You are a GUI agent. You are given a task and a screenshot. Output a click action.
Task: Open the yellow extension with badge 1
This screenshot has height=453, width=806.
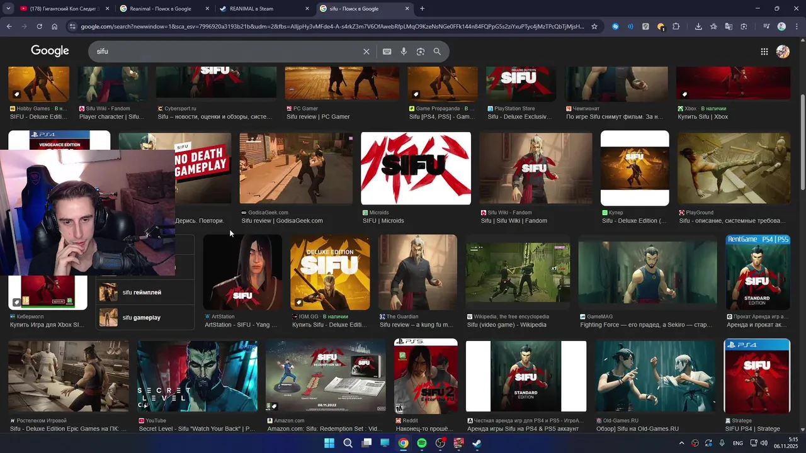coord(661,26)
